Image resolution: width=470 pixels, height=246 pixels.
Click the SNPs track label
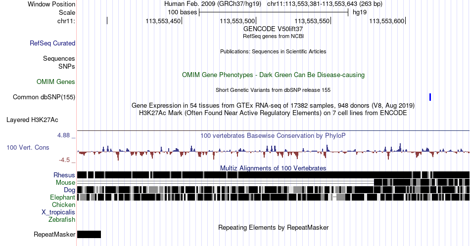[67, 66]
